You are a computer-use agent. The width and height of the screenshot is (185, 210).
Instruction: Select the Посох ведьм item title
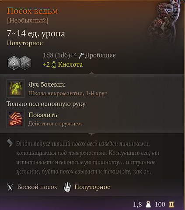32,11
